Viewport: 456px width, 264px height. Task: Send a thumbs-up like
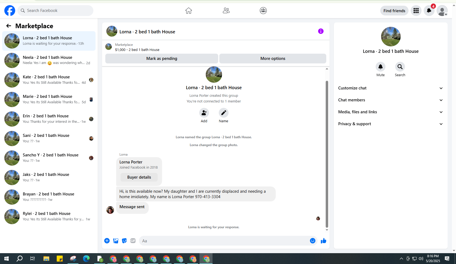(324, 241)
